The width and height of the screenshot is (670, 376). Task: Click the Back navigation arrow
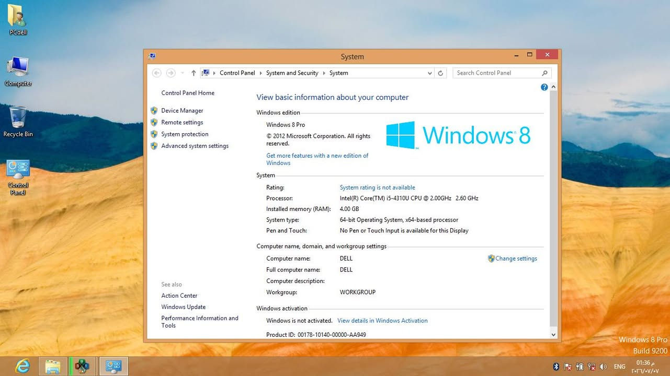click(x=156, y=73)
